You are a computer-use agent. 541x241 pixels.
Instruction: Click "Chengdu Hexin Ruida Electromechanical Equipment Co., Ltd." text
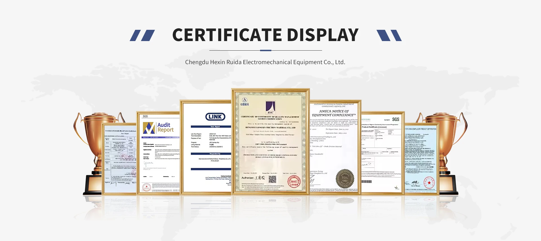[265, 62]
